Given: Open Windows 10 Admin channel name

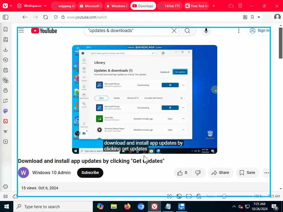Looking at the screenshot, I should tap(51, 173).
